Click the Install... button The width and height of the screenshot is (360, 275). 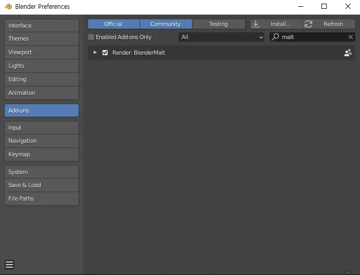[x=276, y=24]
